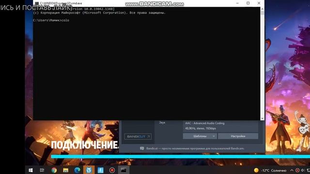This screenshot has height=174, width=310.
Task: Click the scroll down arrow in cmd window
Action: (263, 118)
